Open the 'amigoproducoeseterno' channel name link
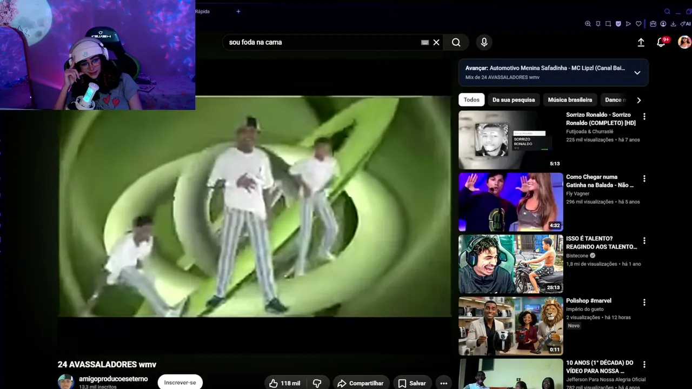 click(x=113, y=379)
